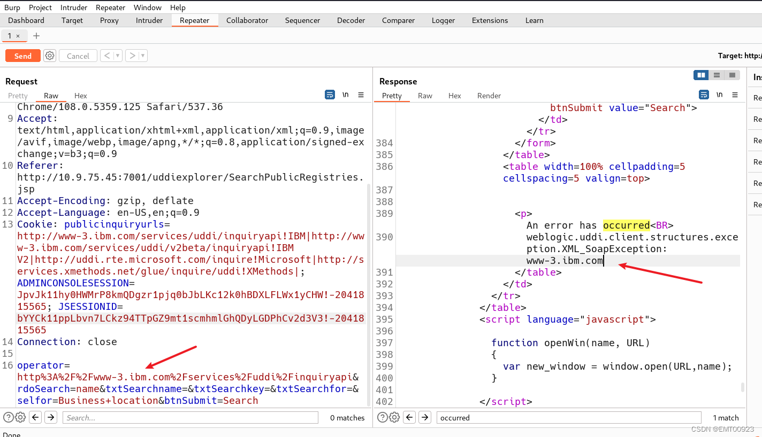Open Response search settings gear

click(x=394, y=417)
